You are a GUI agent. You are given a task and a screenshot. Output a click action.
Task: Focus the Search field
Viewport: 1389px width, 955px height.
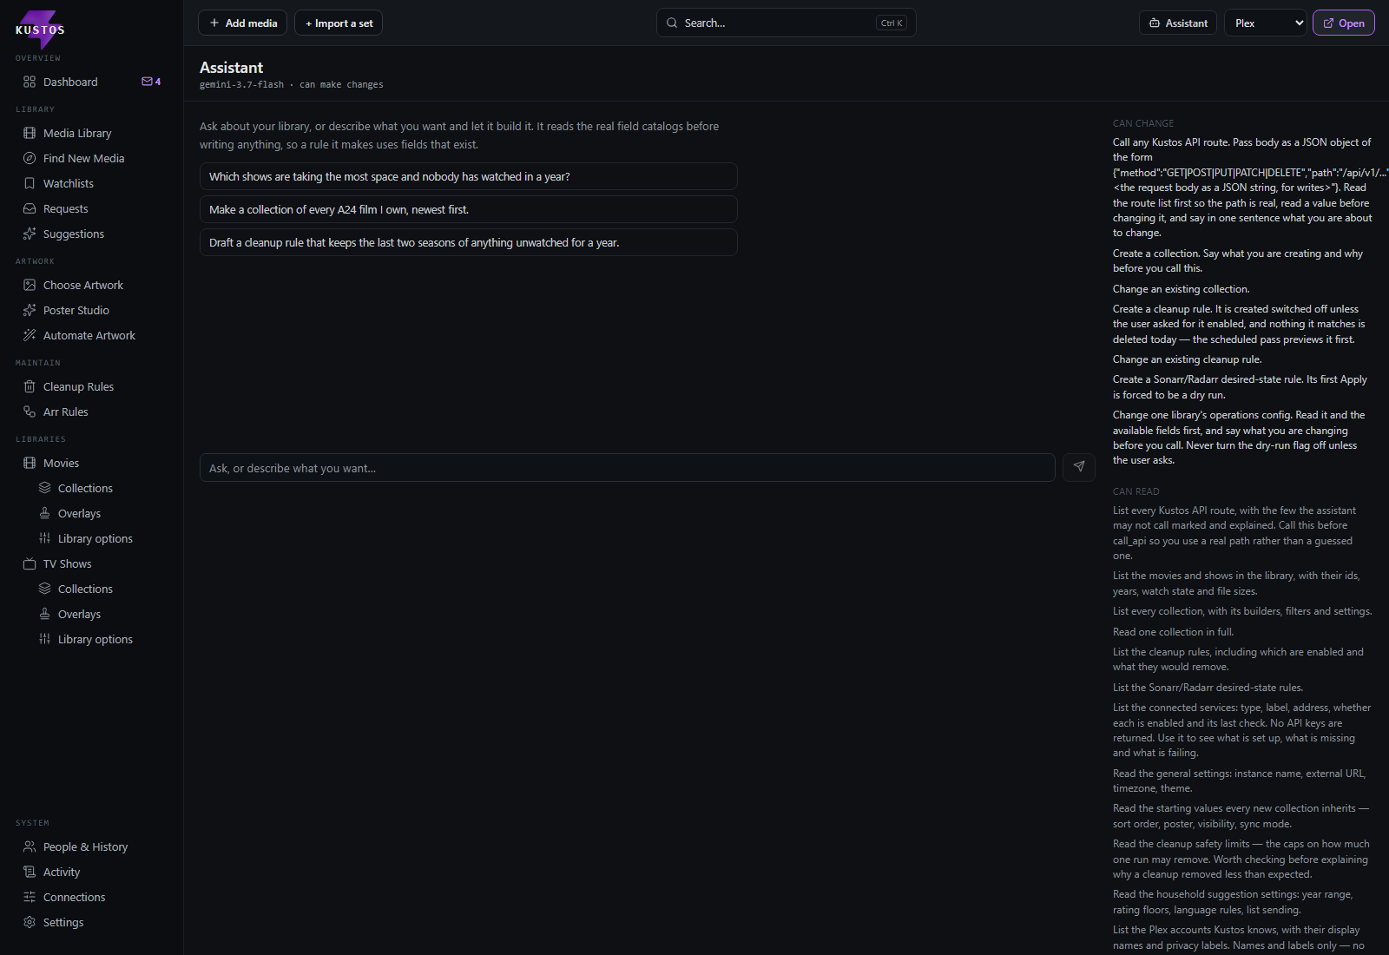(787, 23)
